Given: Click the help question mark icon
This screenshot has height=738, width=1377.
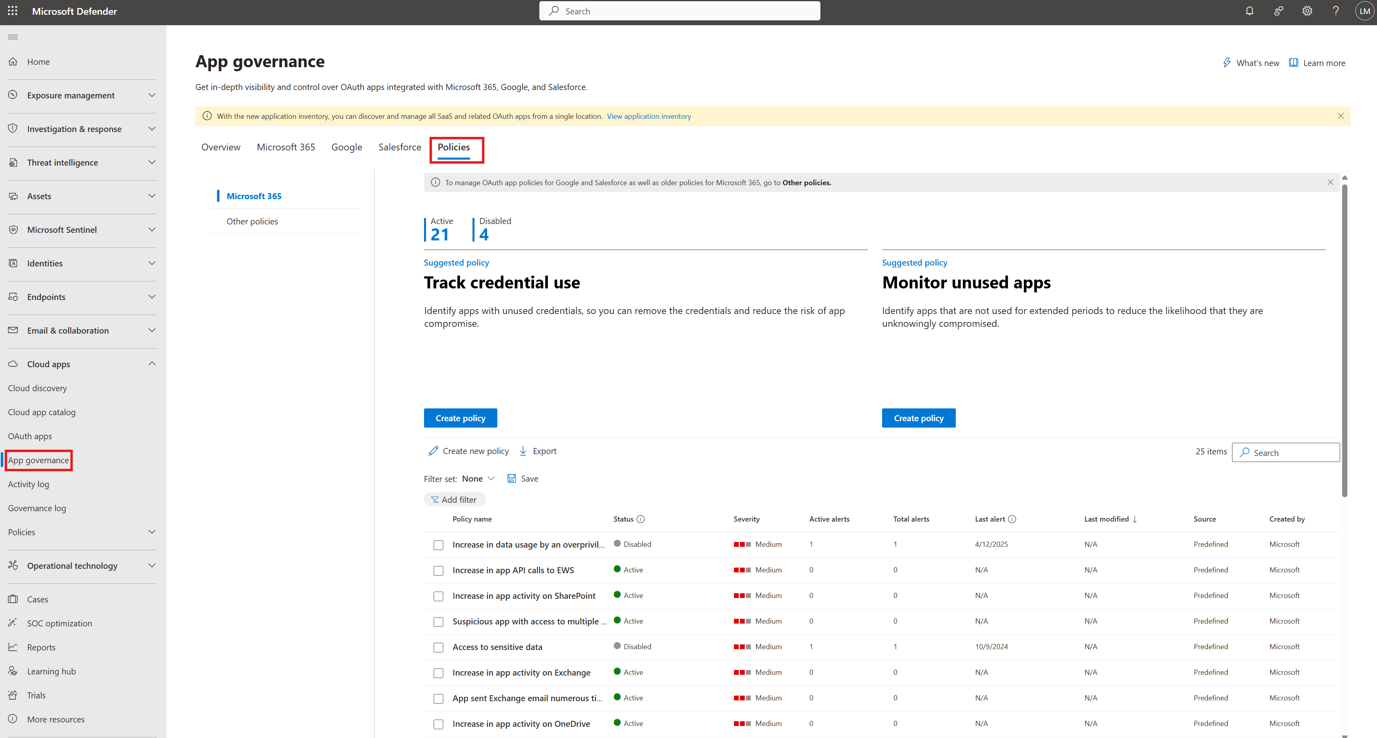Looking at the screenshot, I should (x=1335, y=11).
